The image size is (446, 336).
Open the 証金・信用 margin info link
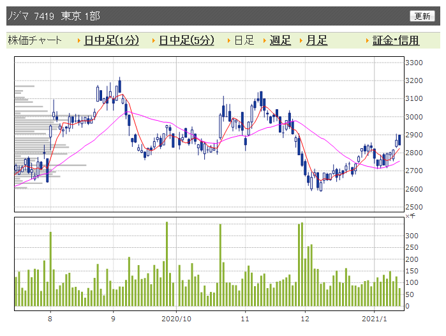pos(396,40)
